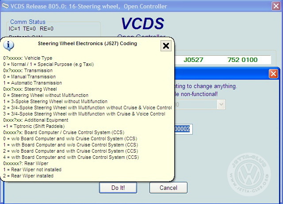Click the Cancel button
Screen dimensions: 283x204
pyautogui.click(x=168, y=188)
